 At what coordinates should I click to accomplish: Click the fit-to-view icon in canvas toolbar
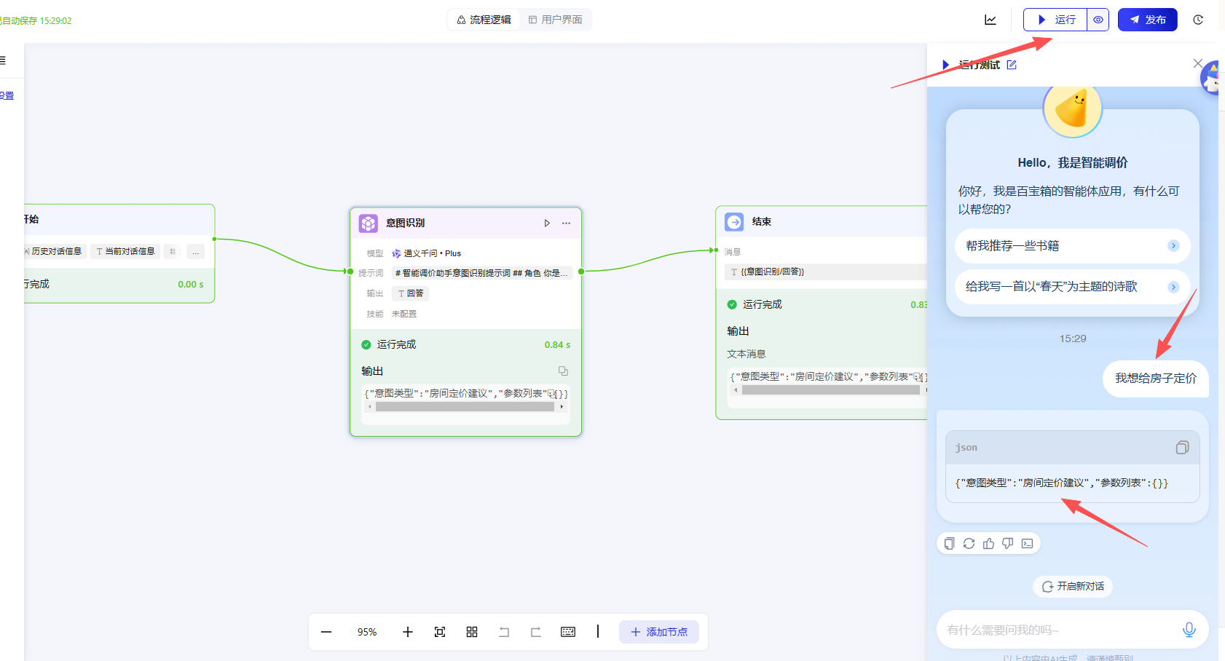[x=440, y=632]
